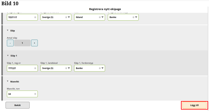Click the Maxvikt ton field showing 64
The height and width of the screenshot is (111, 209).
pos(20,94)
